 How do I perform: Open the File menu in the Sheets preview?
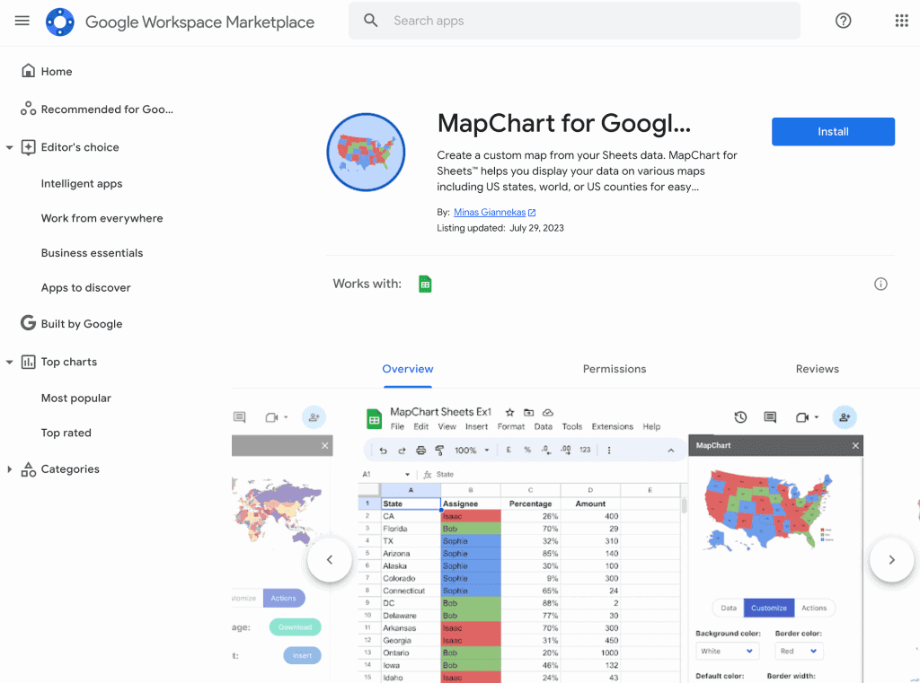[x=397, y=427]
